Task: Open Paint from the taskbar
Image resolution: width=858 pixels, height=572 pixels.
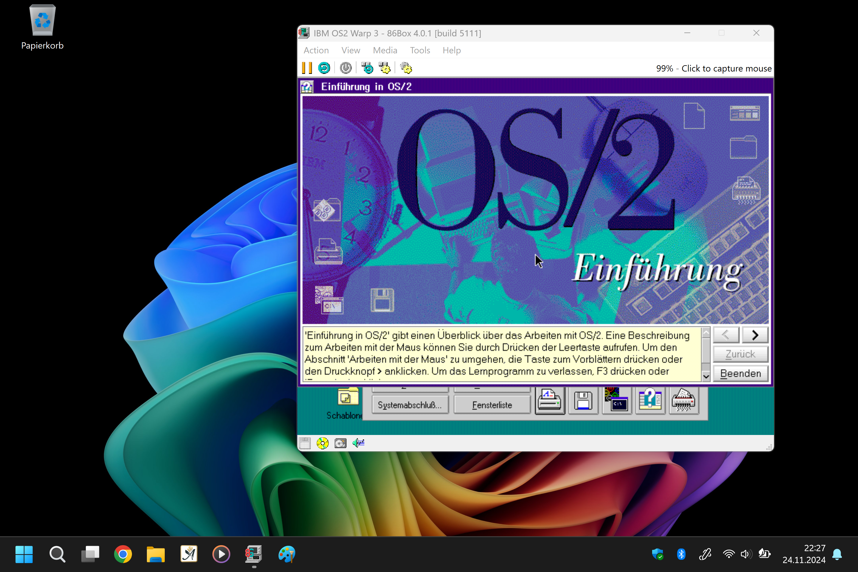Action: point(287,554)
